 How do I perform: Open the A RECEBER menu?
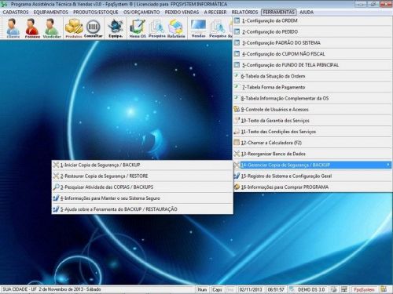coord(215,13)
